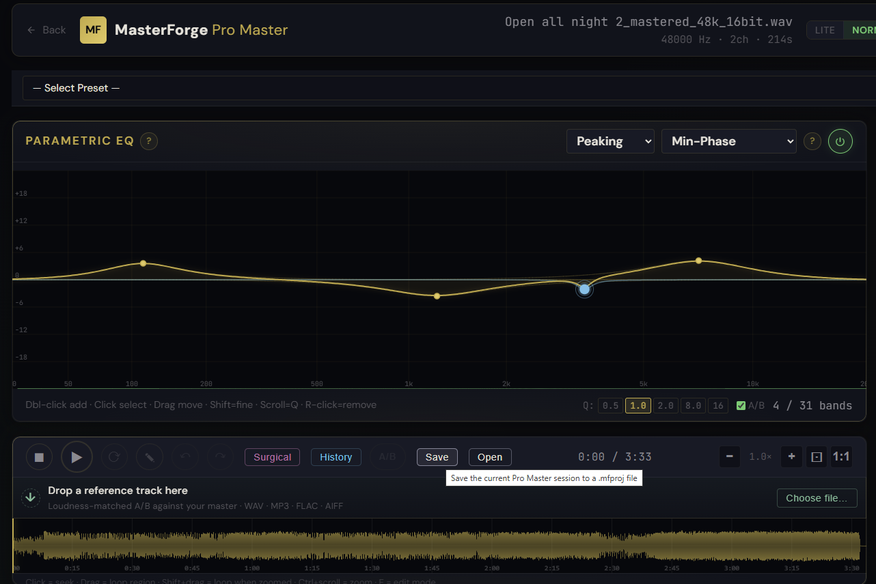Open the Min-Phase mode dropdown
This screenshot has height=584, width=876.
[729, 141]
